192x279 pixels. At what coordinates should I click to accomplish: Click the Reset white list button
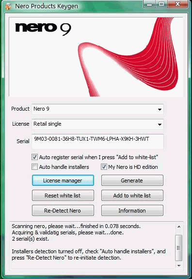click(63, 196)
